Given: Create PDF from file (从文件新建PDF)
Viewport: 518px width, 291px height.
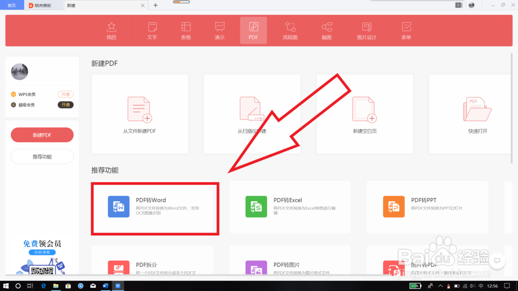Looking at the screenshot, I should (140, 114).
